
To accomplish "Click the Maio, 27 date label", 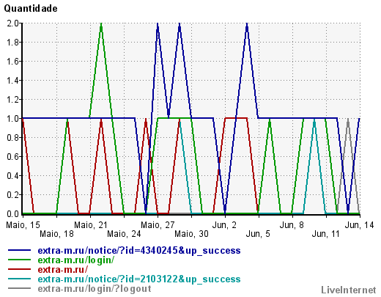I will [x=158, y=225].
